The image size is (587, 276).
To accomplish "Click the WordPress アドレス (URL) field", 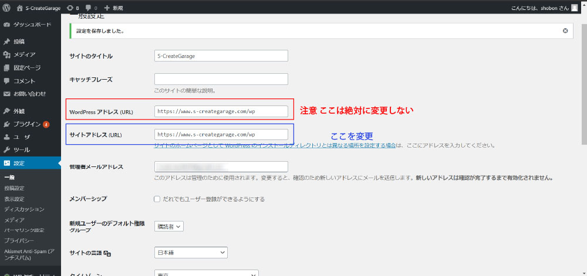I will pyautogui.click(x=221, y=111).
